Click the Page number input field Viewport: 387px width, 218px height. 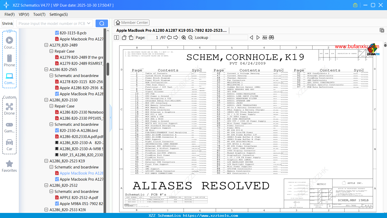click(x=153, y=37)
